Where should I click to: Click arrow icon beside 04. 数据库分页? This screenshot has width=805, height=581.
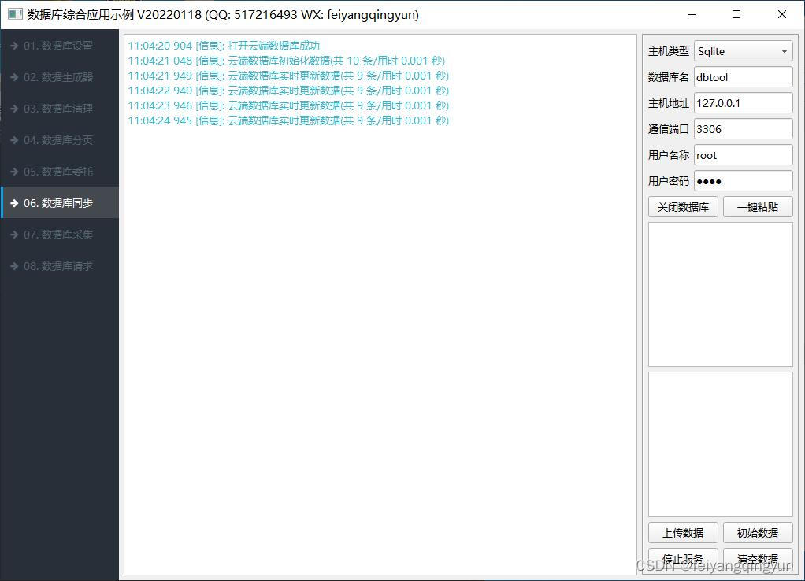(14, 140)
